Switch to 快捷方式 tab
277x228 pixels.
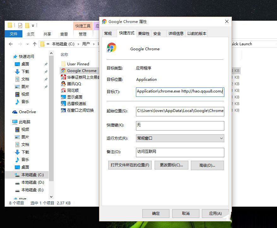click(127, 33)
